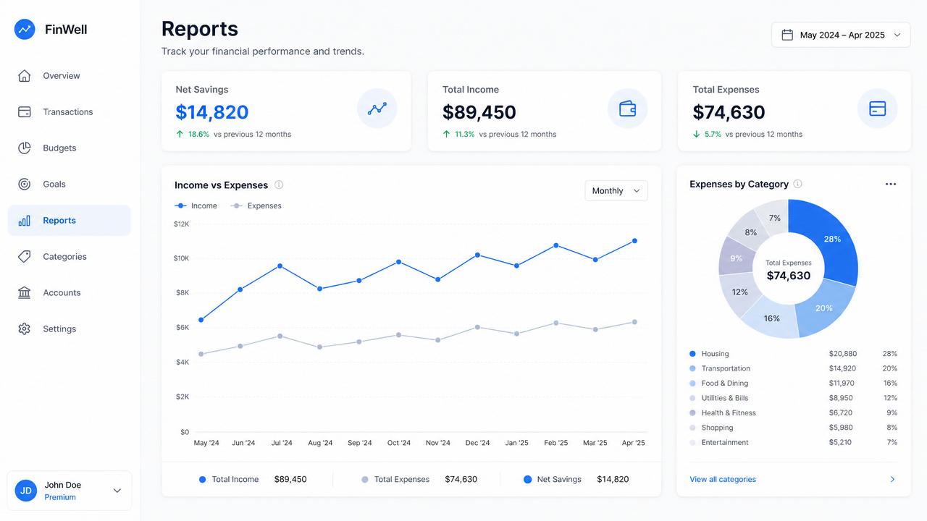Click the Total Expenses $74,630 card value

729,112
